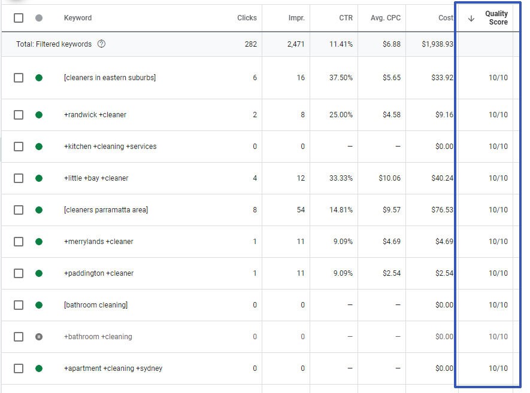
Task: Sort table by Clicks column header
Action: tap(247, 18)
